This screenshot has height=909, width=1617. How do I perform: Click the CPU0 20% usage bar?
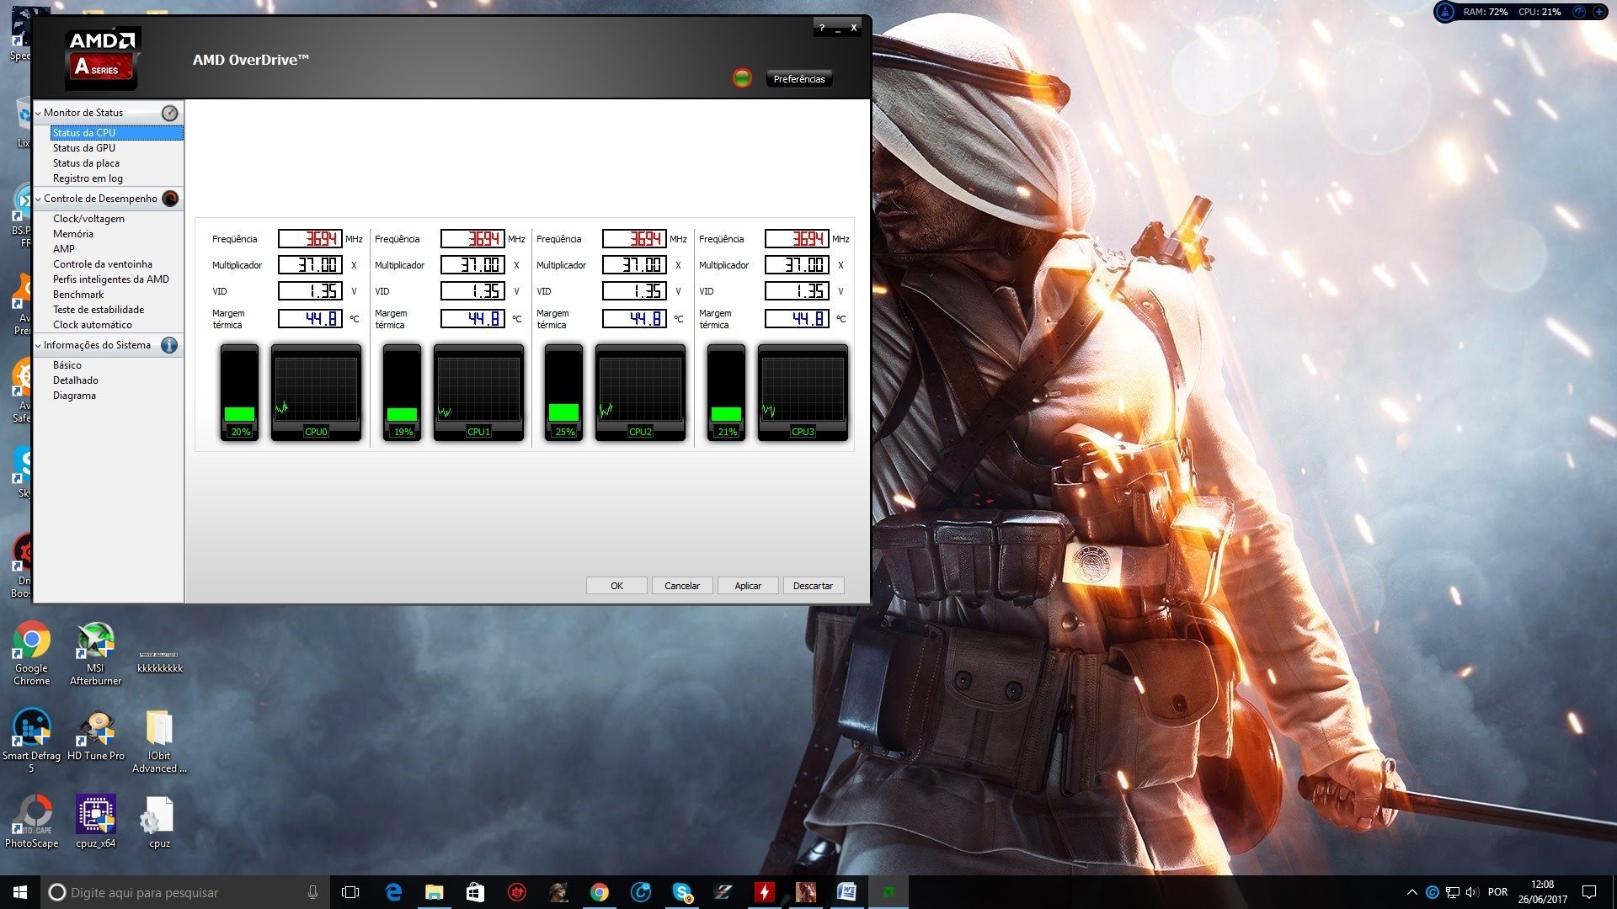click(x=240, y=391)
